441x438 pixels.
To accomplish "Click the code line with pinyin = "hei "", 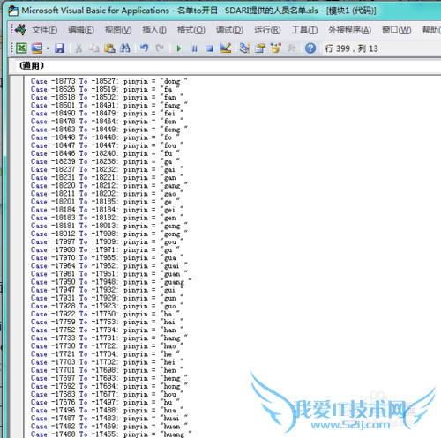I will pyautogui.click(x=107, y=362).
